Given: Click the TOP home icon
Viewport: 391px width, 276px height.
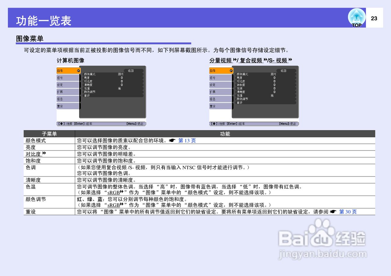Looking at the screenshot, I should 356,17.
